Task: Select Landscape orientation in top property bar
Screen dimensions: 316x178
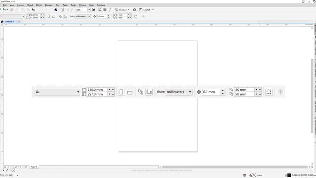Action: [x=54, y=16]
